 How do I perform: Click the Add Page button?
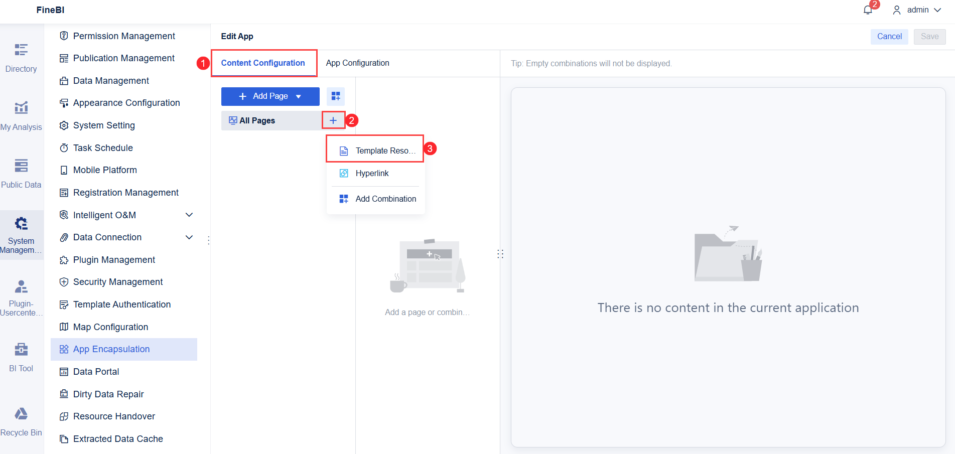(270, 96)
